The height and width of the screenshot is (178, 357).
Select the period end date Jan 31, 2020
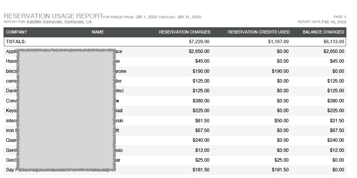point(189,17)
